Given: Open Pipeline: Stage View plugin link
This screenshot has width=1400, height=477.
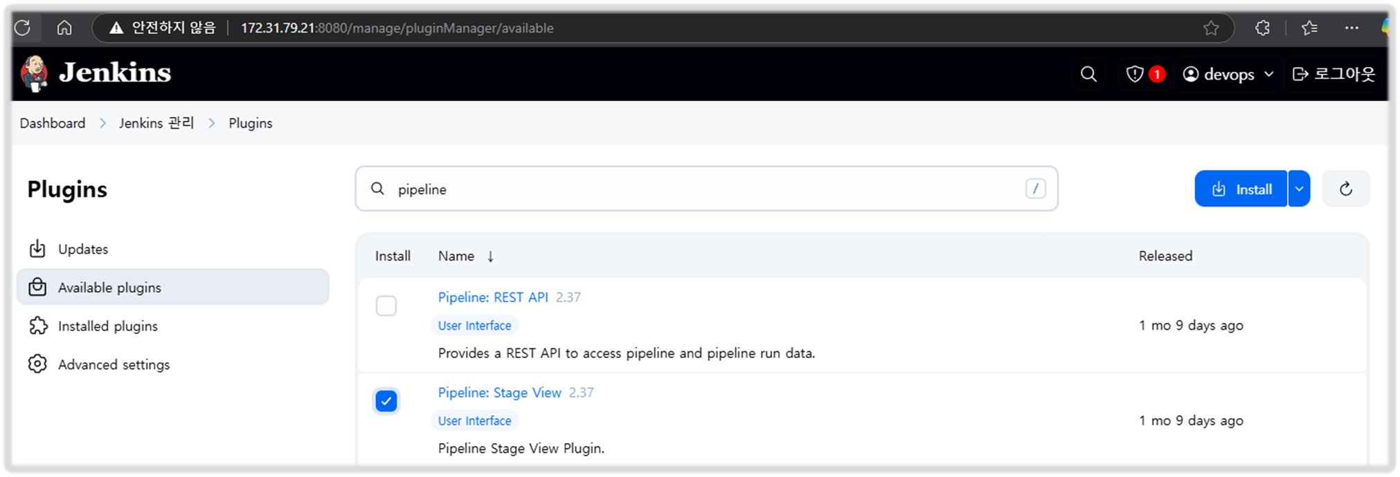Looking at the screenshot, I should [499, 393].
